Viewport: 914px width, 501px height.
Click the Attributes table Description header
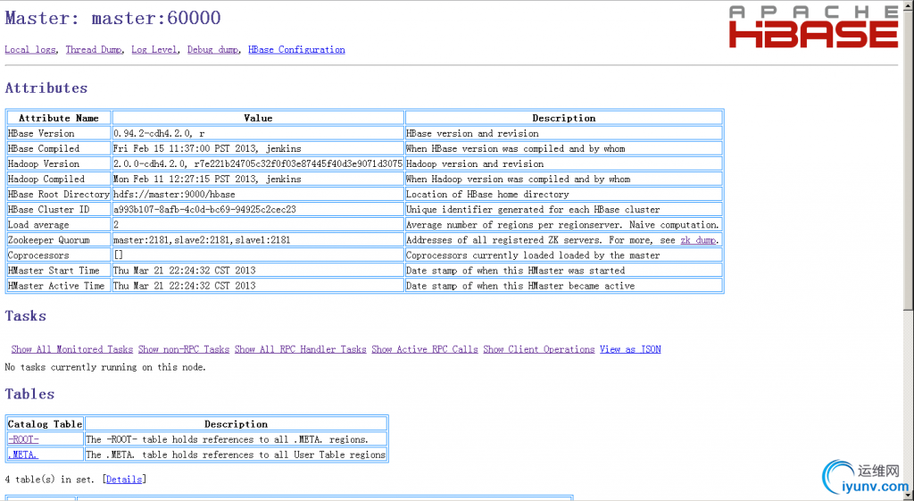click(564, 118)
